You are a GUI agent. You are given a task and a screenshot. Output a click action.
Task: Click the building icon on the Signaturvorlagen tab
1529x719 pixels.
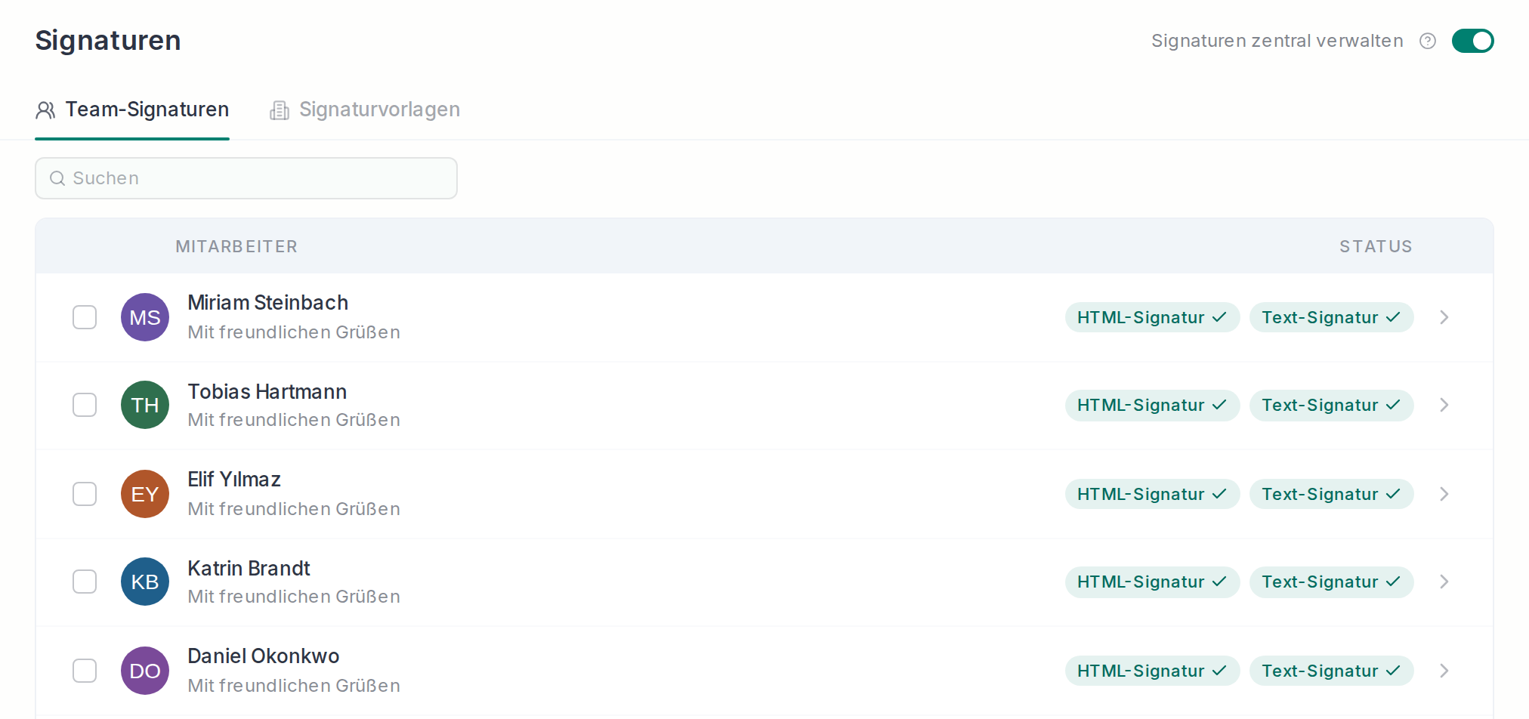pyautogui.click(x=280, y=110)
